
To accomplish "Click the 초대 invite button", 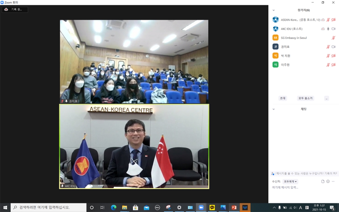I will (x=282, y=98).
